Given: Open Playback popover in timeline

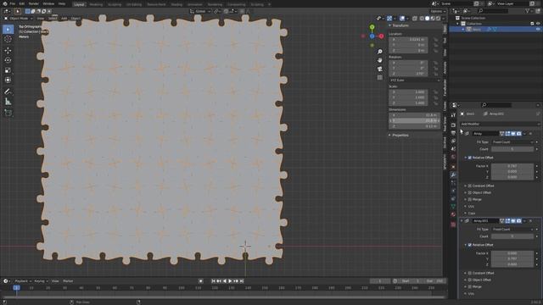Looking at the screenshot, I should pyautogui.click(x=23, y=281).
